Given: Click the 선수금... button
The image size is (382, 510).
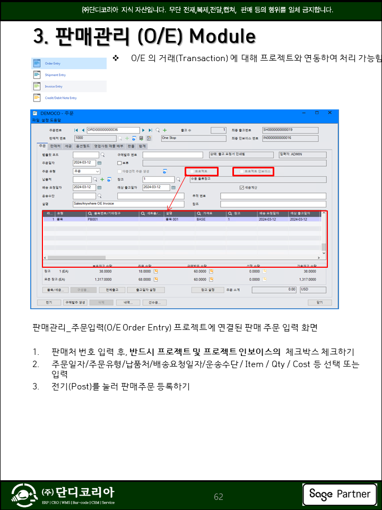Looking at the screenshot, I should (154, 302).
